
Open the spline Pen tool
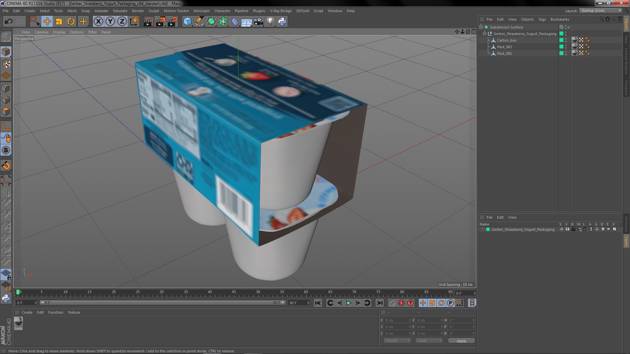(199, 22)
